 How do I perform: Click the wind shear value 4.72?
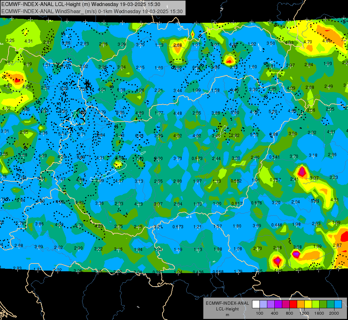(x=6, y=108)
